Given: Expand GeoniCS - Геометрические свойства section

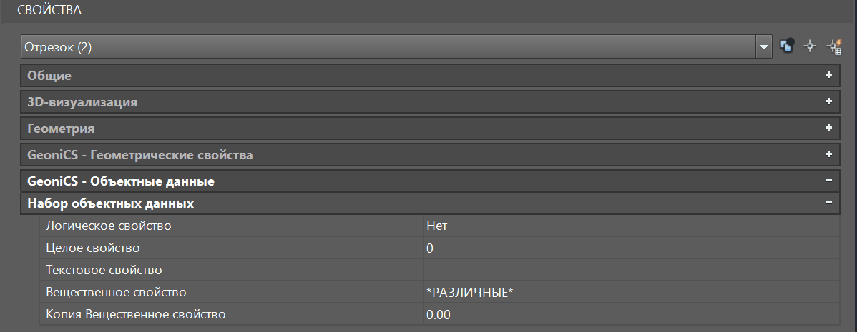Looking at the screenshot, I should click(x=828, y=154).
